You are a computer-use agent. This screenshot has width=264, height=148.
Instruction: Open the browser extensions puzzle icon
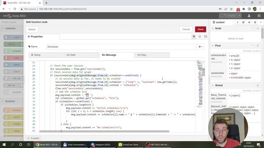[x=244, y=9]
